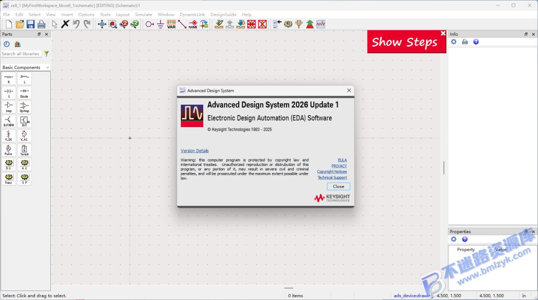The image size is (538, 300).
Task: Click ads_device:drawing layer in status bar
Action: (x=413, y=296)
